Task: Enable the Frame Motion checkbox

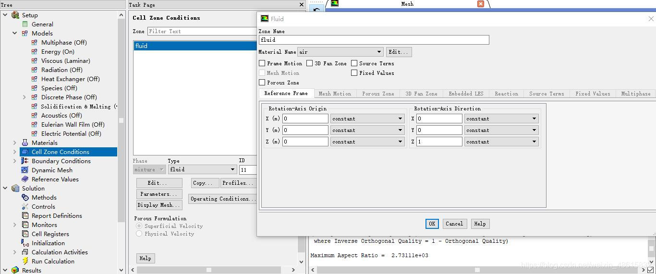Action: point(262,63)
